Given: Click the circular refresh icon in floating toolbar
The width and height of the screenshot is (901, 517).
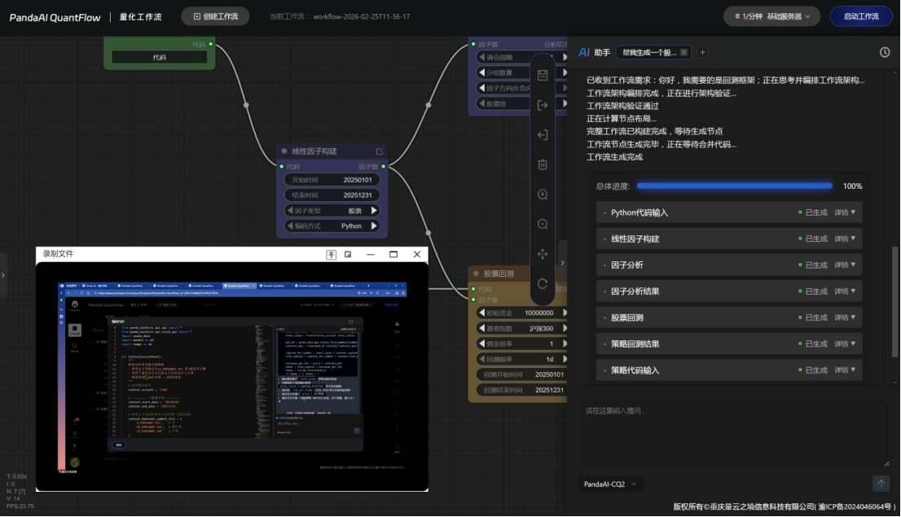Looking at the screenshot, I should (543, 284).
